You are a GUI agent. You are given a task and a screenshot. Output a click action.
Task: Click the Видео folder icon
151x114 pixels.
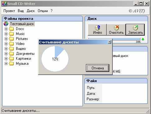coord(12,49)
